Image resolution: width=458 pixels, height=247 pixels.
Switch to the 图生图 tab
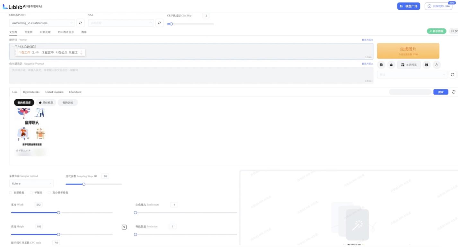(x=29, y=32)
